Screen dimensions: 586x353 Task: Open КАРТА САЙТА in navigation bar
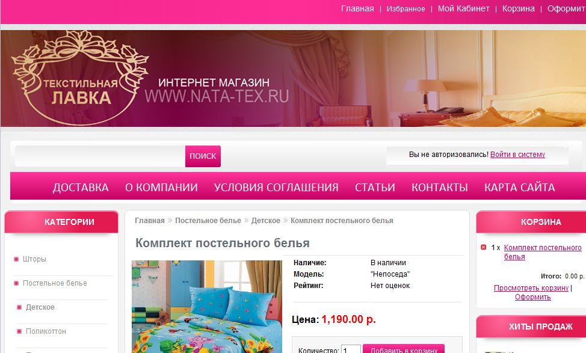tap(519, 187)
